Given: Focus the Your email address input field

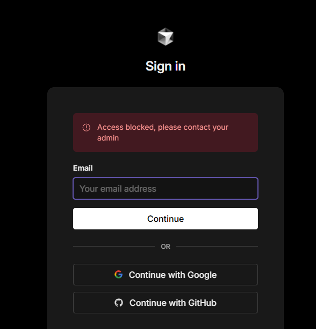Looking at the screenshot, I should pos(166,188).
